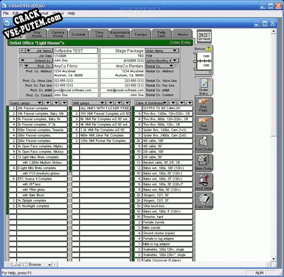Click the plus button beside Job Name
Image resolution: width=284 pixels, height=277 pixels.
pyautogui.click(x=22, y=51)
